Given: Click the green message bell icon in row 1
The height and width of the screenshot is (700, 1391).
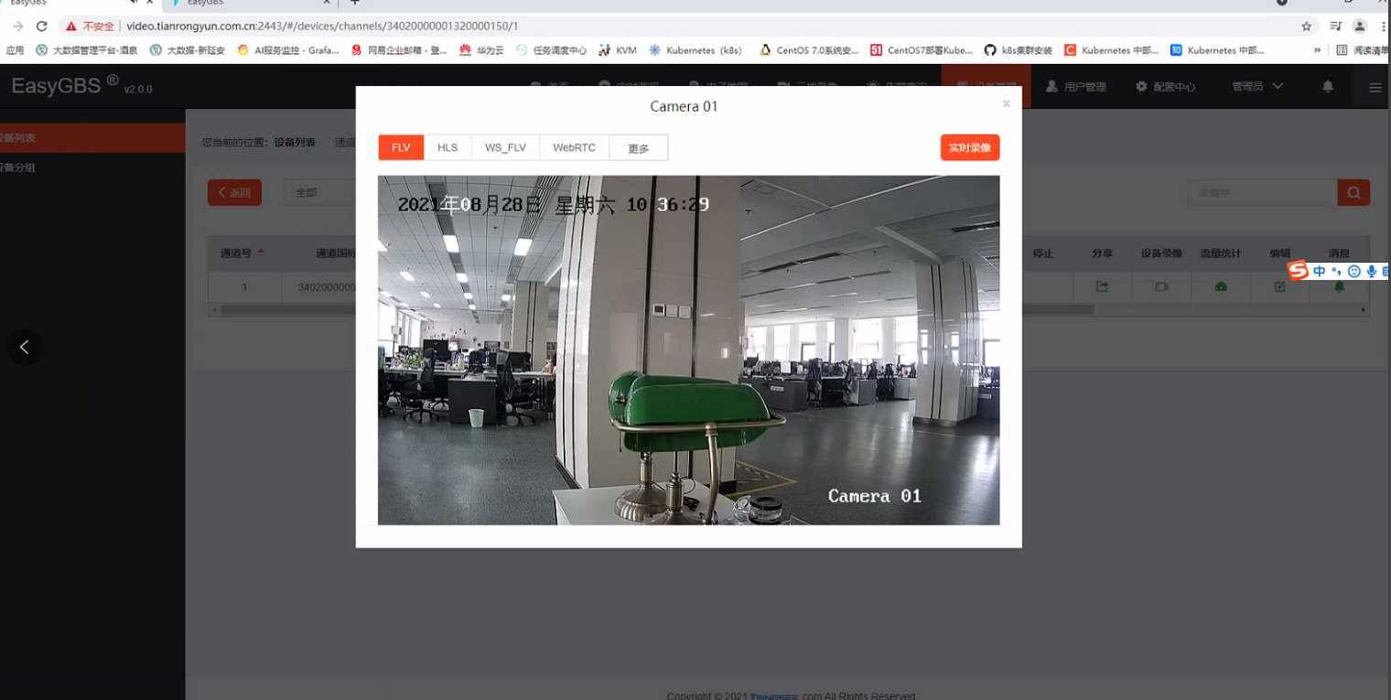Looking at the screenshot, I should (x=1339, y=287).
